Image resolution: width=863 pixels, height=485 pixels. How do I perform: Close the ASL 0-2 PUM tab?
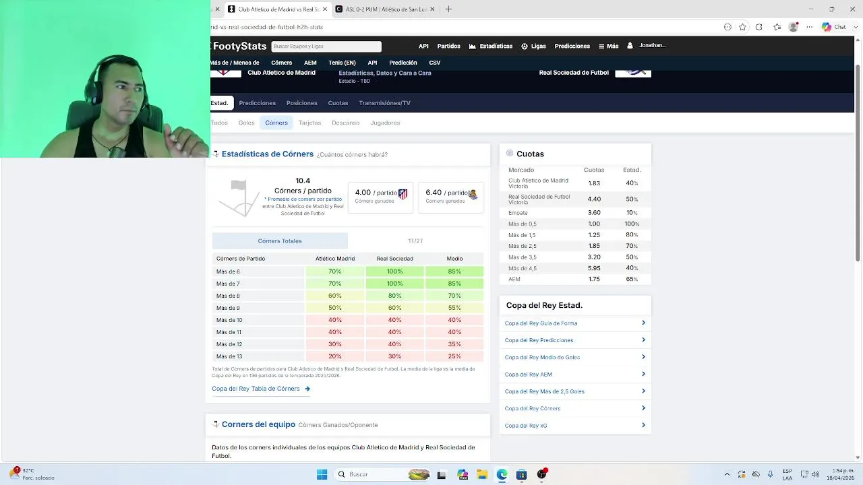point(432,9)
